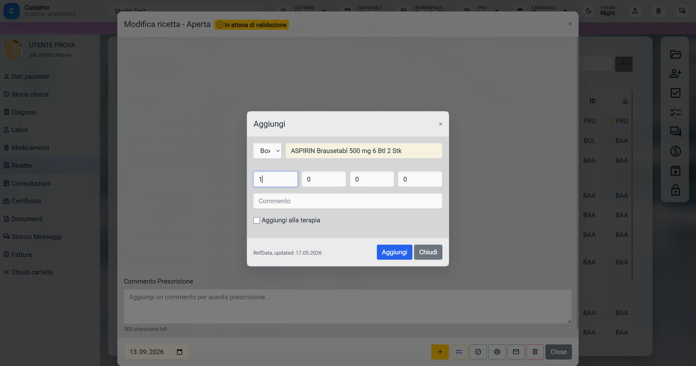The image size is (696, 366).
Task: Click the green validate badge button
Action: click(x=478, y=352)
